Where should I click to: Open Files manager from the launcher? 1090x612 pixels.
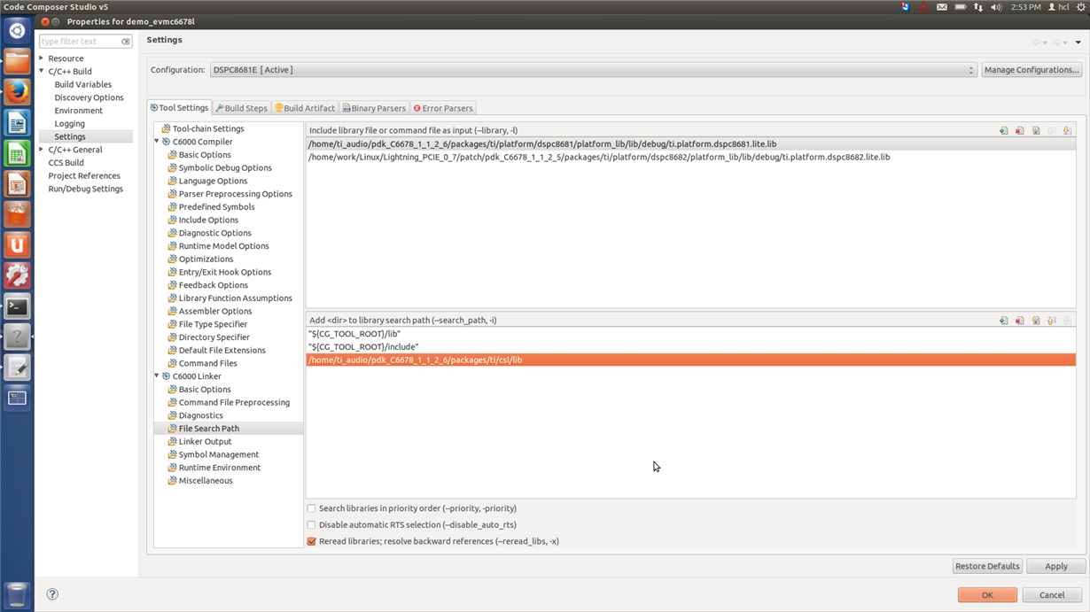click(17, 61)
